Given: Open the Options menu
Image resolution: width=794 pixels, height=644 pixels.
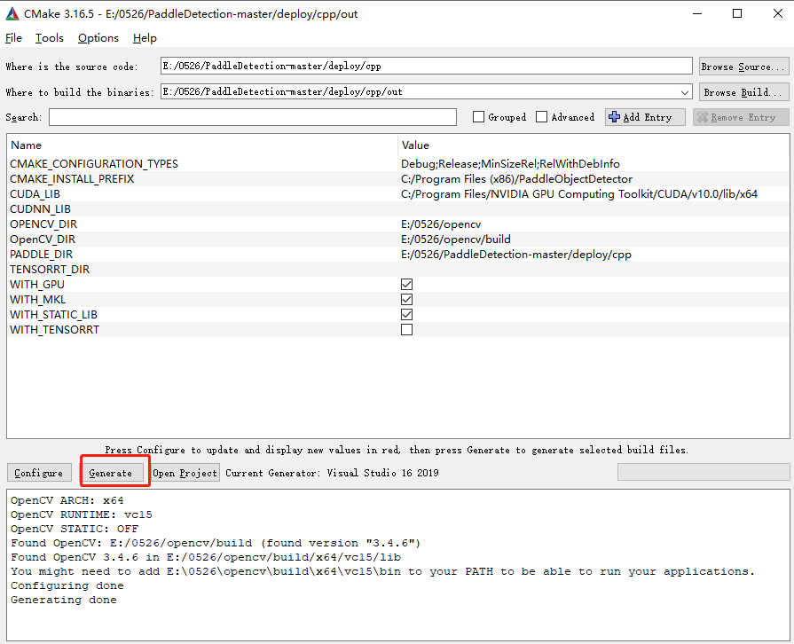Looking at the screenshot, I should click(98, 38).
